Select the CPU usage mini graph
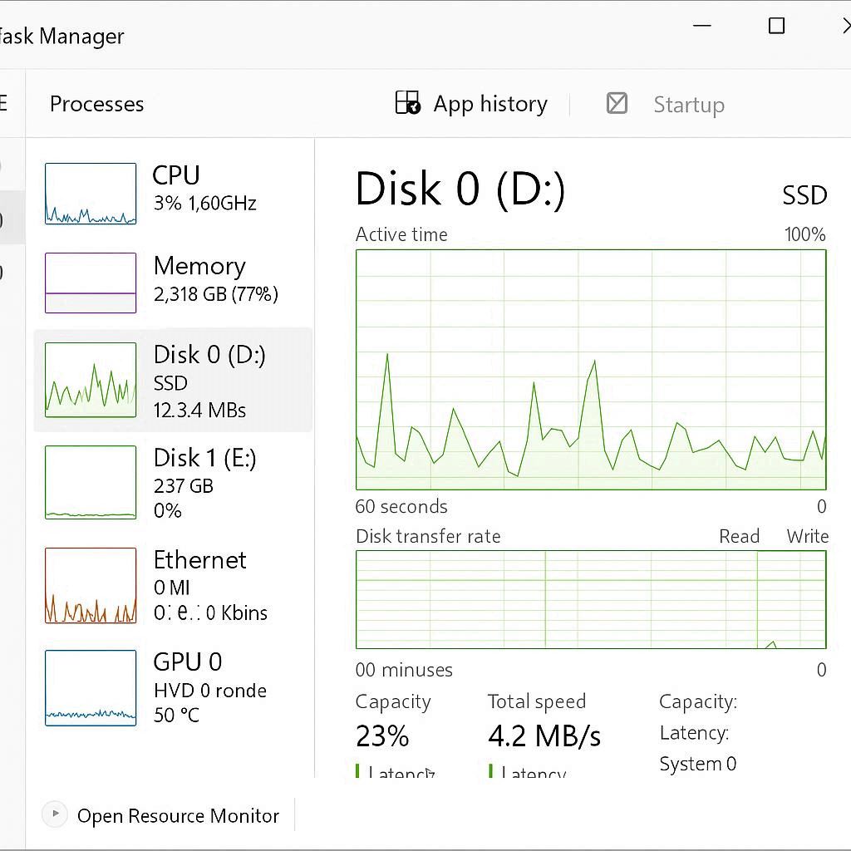851x851 pixels. click(x=91, y=194)
